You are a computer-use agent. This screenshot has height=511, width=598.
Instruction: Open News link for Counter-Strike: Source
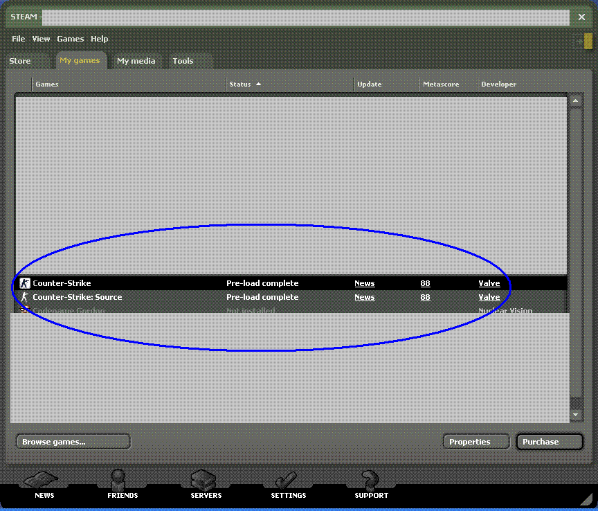[365, 297]
